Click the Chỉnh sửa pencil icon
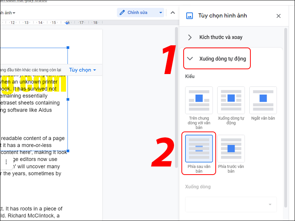The width and height of the screenshot is (295, 221). tap(122, 13)
